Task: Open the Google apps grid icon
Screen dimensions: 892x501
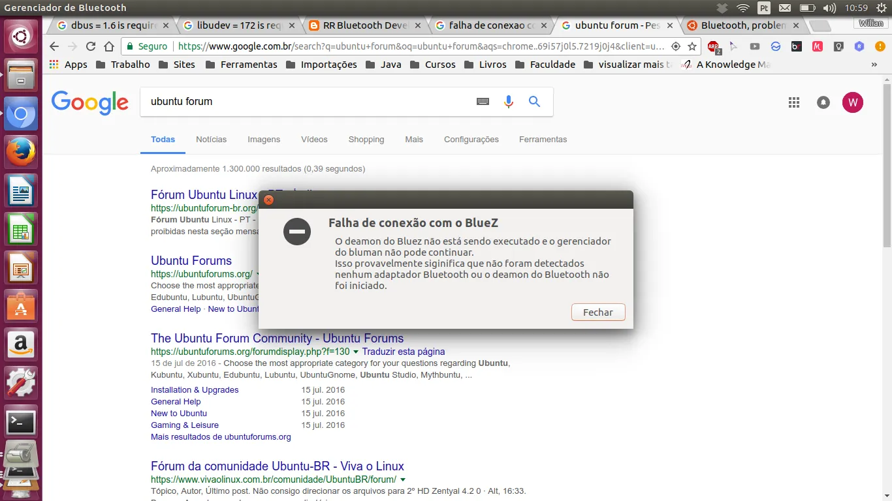Action: pyautogui.click(x=794, y=102)
